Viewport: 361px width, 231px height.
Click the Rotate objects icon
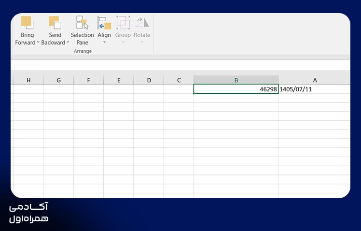(142, 23)
